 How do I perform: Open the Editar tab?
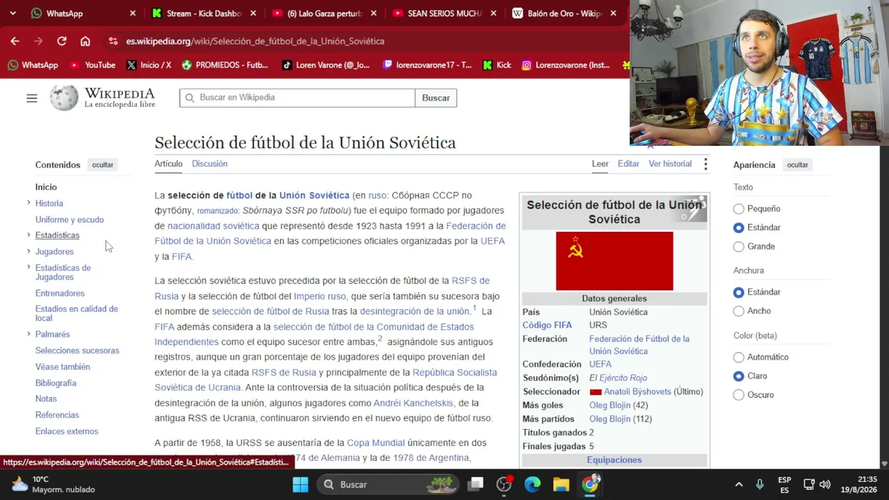[x=629, y=164]
